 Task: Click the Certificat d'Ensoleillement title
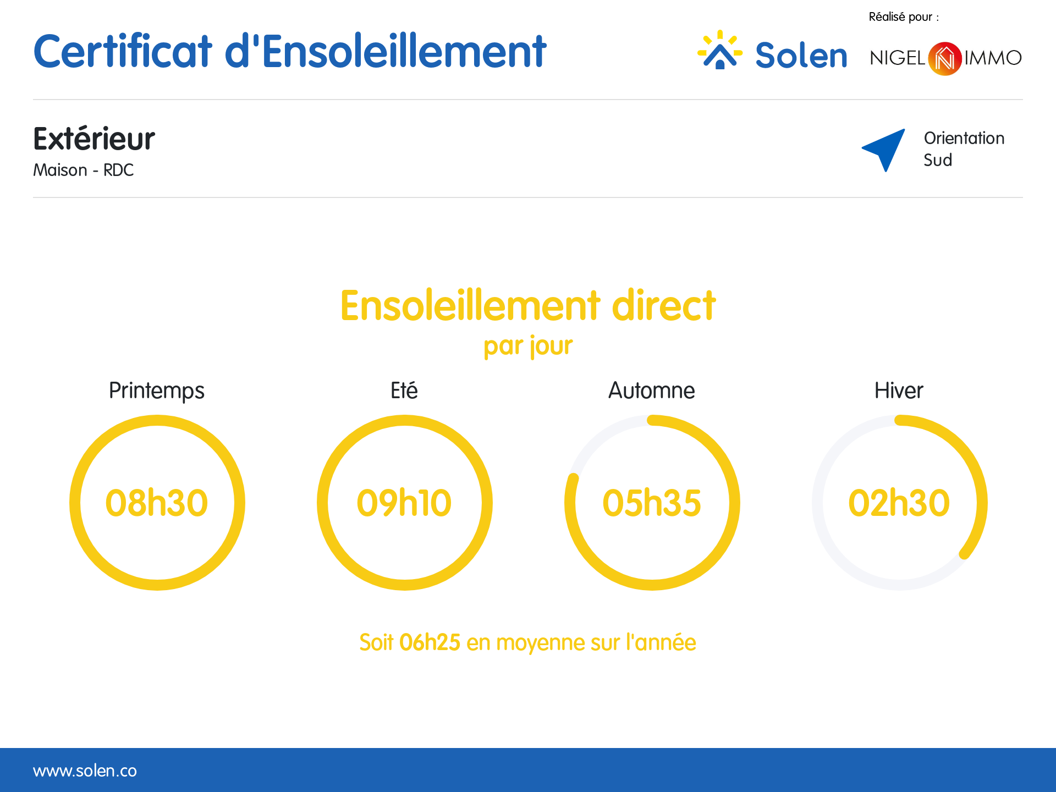tap(290, 51)
